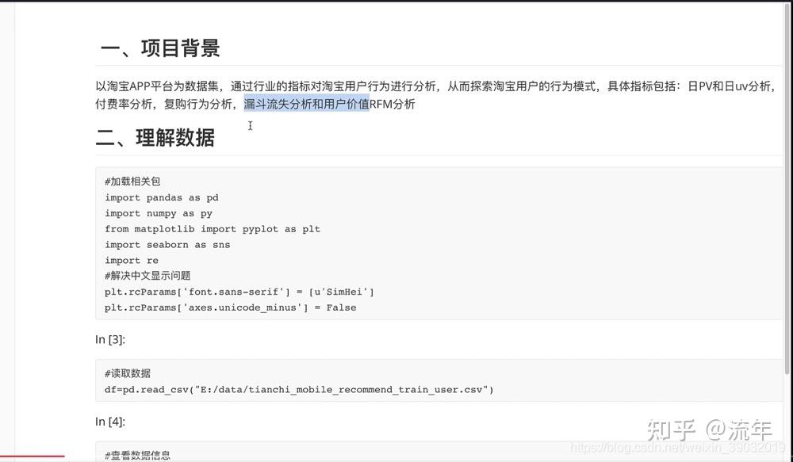Click the font.sans-serif rcParams line
The image size is (793, 462).
click(x=239, y=292)
